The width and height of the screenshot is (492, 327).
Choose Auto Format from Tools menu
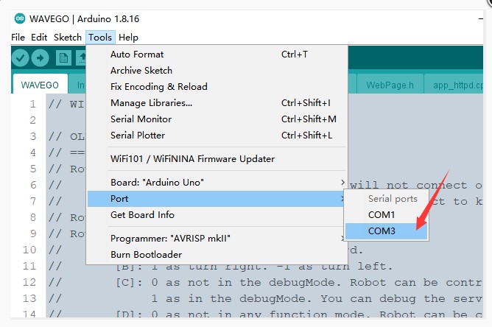(x=217, y=54)
